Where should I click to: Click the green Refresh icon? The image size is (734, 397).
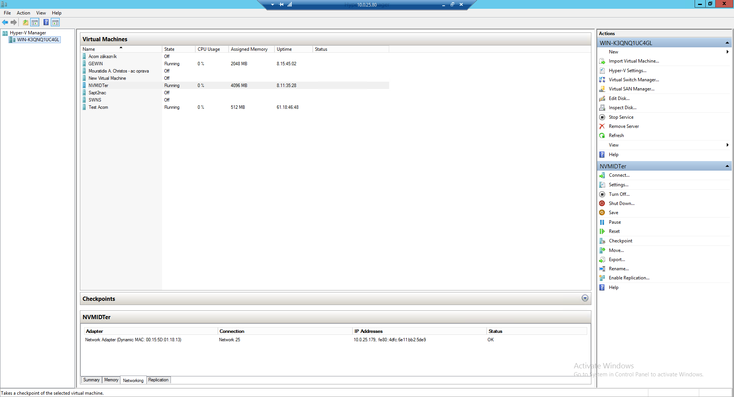coord(602,136)
